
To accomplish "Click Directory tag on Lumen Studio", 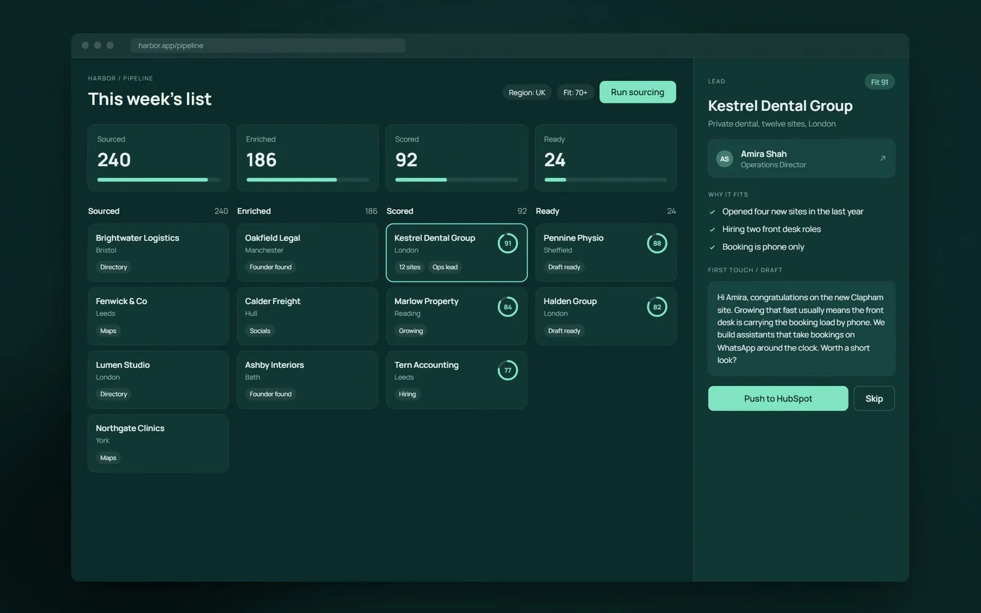I will click(113, 394).
